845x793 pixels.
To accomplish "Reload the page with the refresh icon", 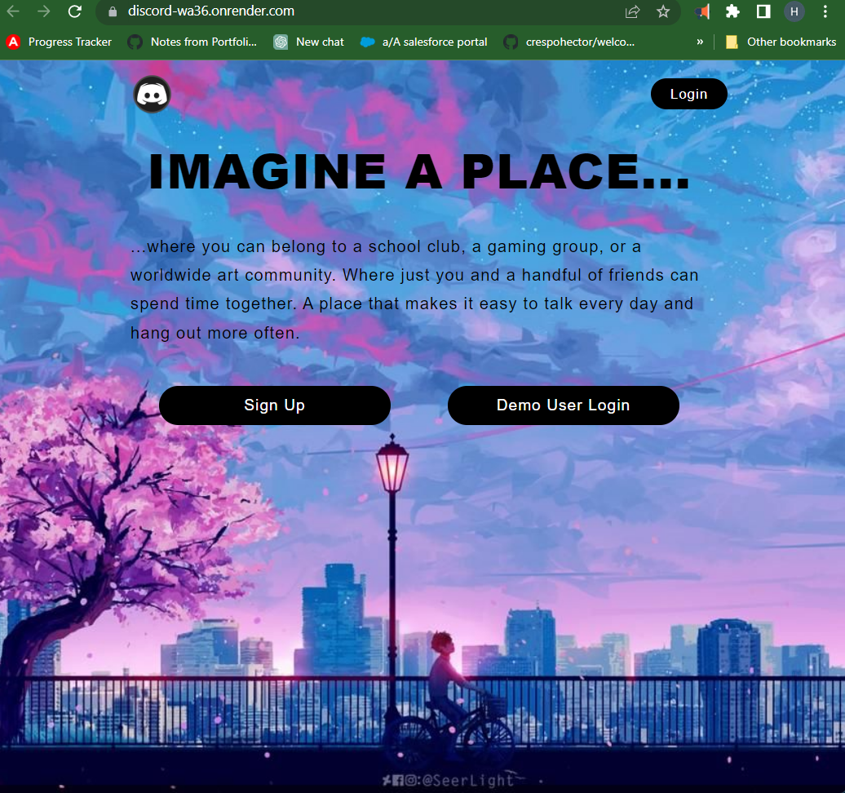I will [x=75, y=11].
